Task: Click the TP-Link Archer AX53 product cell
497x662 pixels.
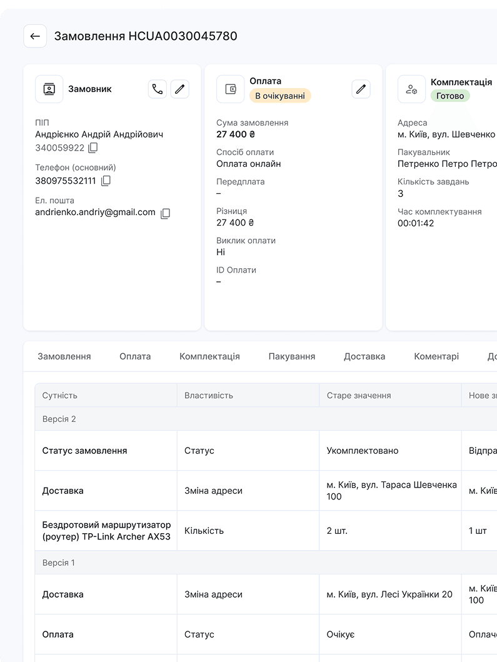Action: click(x=106, y=531)
